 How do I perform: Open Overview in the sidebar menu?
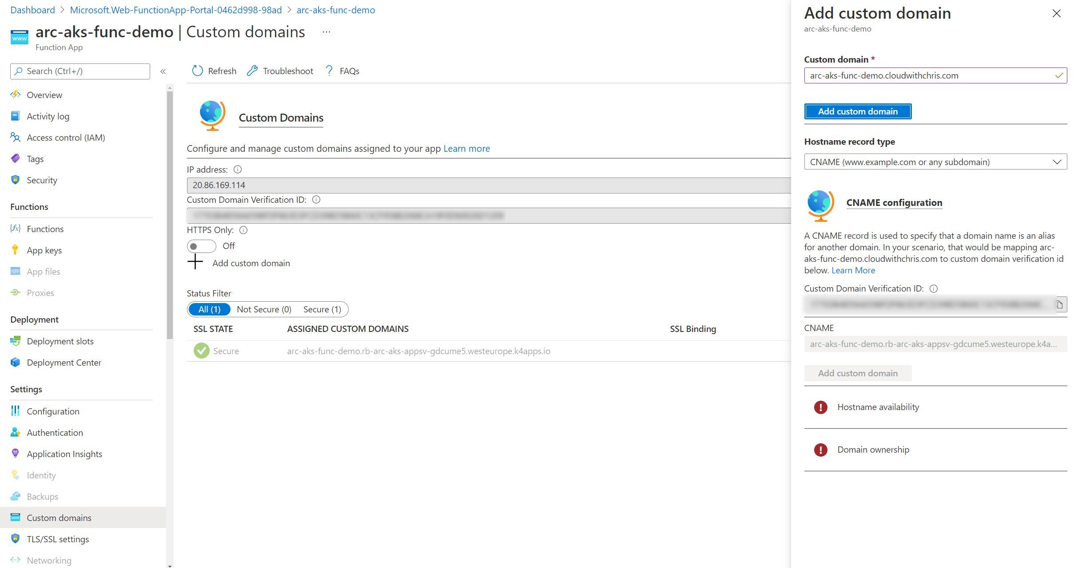44,95
